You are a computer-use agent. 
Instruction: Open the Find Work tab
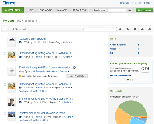pos(45,10)
